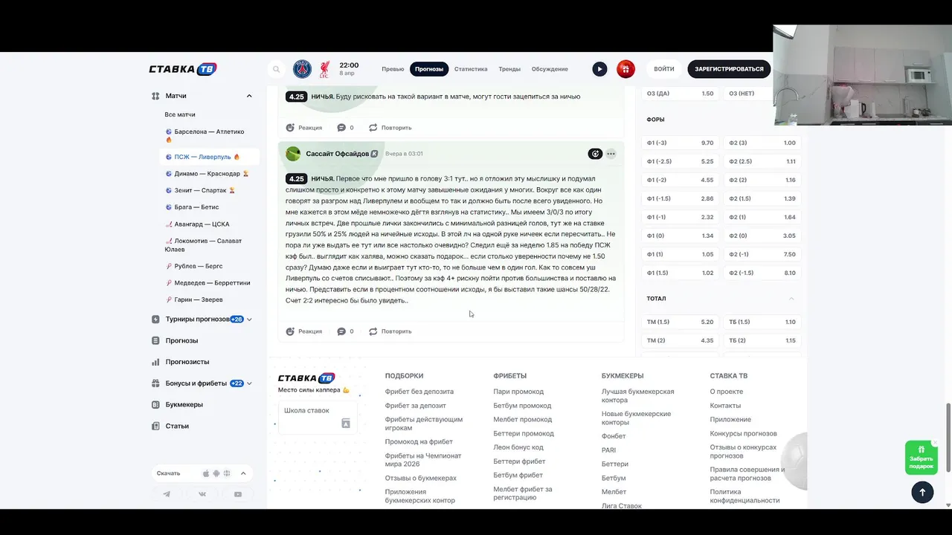Click the ЗАРЕГИСТРИРОВАТЬСЯ button
The image size is (952, 535).
(x=729, y=69)
